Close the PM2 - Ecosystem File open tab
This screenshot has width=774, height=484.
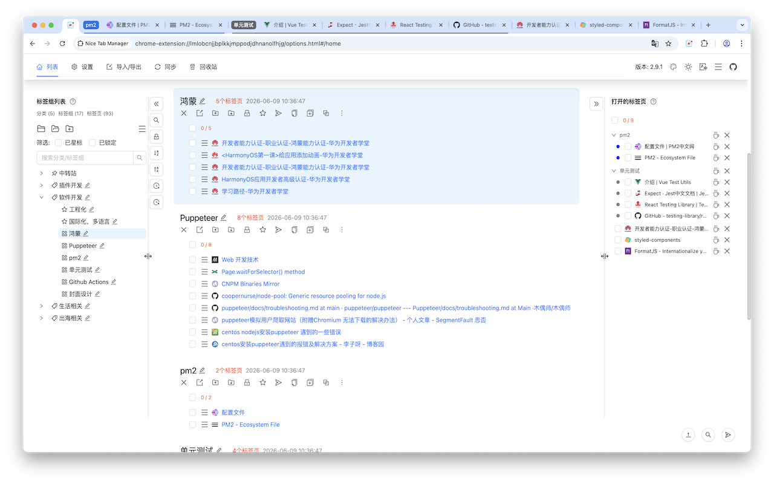coord(727,158)
